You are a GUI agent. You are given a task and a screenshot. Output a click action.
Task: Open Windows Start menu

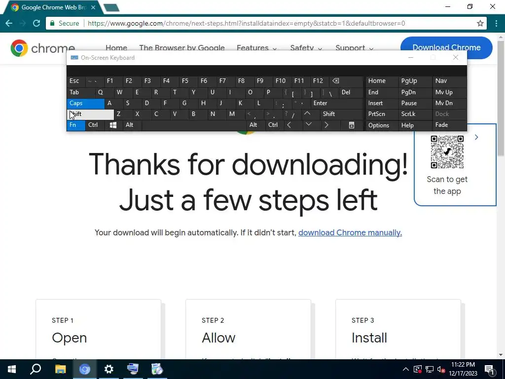click(x=12, y=369)
